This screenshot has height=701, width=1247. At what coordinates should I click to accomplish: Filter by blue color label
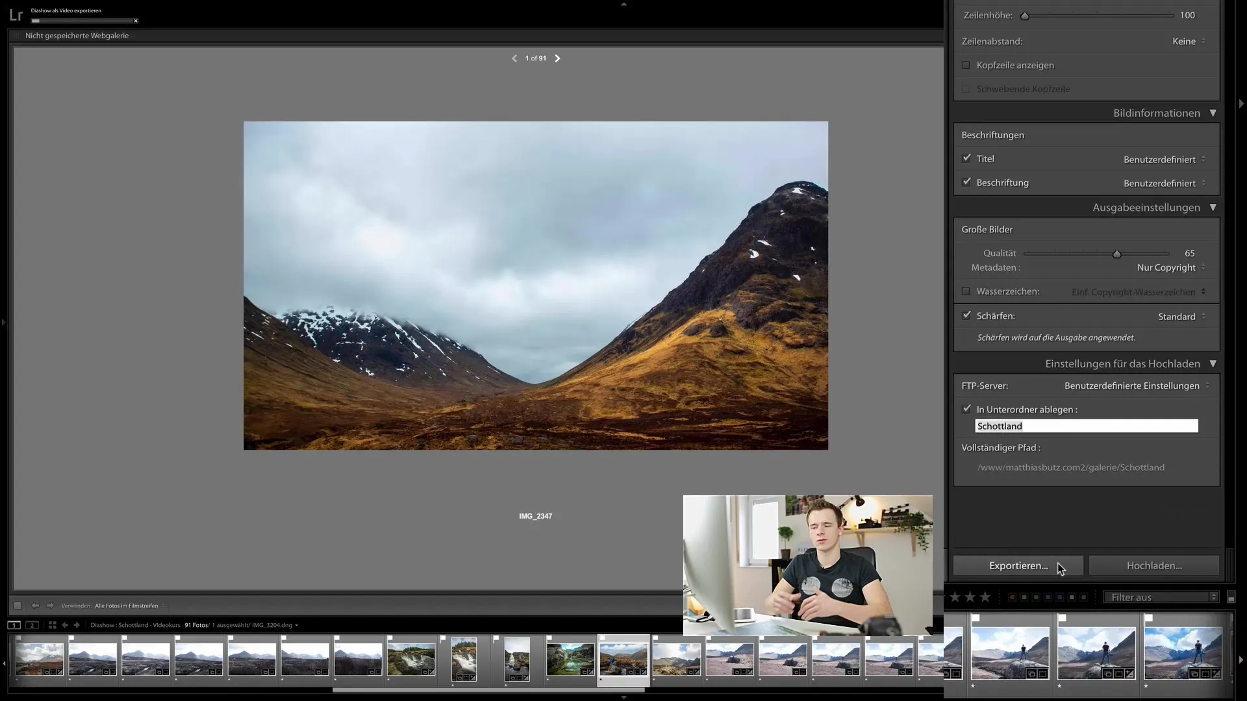(1048, 597)
